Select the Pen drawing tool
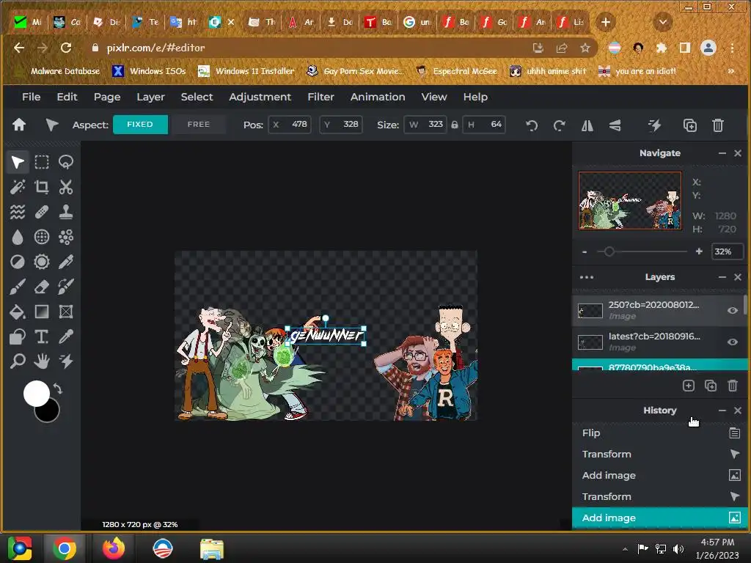 coord(65,262)
